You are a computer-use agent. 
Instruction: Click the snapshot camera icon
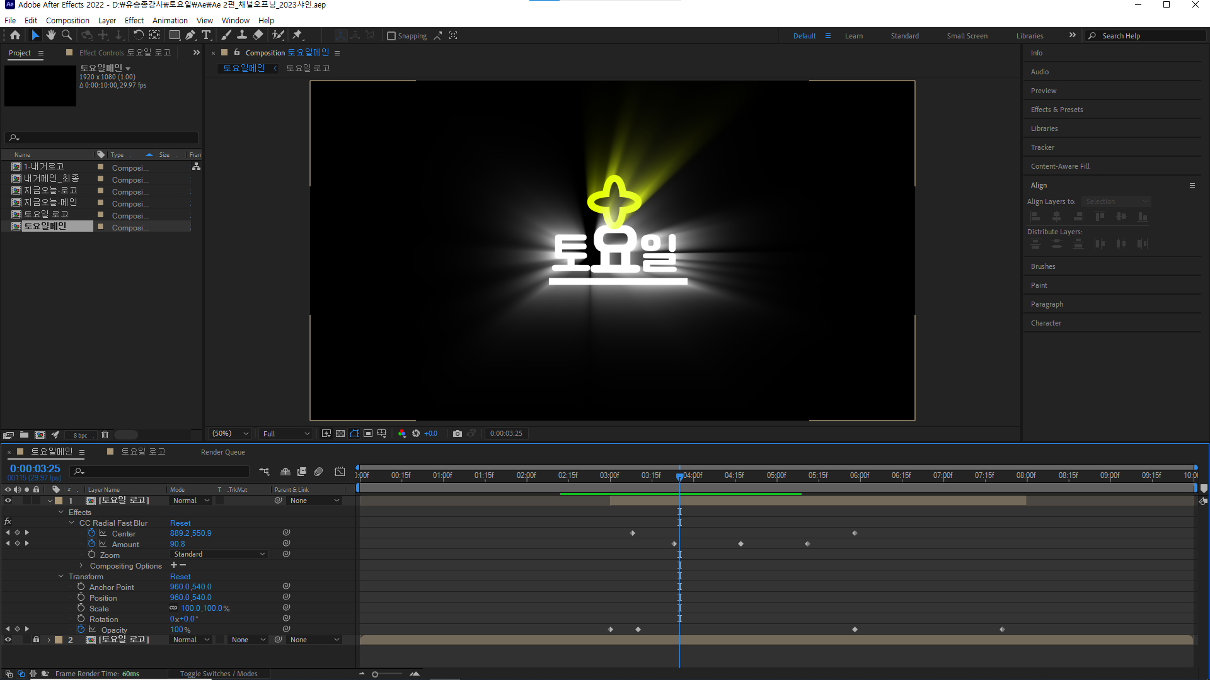point(458,433)
